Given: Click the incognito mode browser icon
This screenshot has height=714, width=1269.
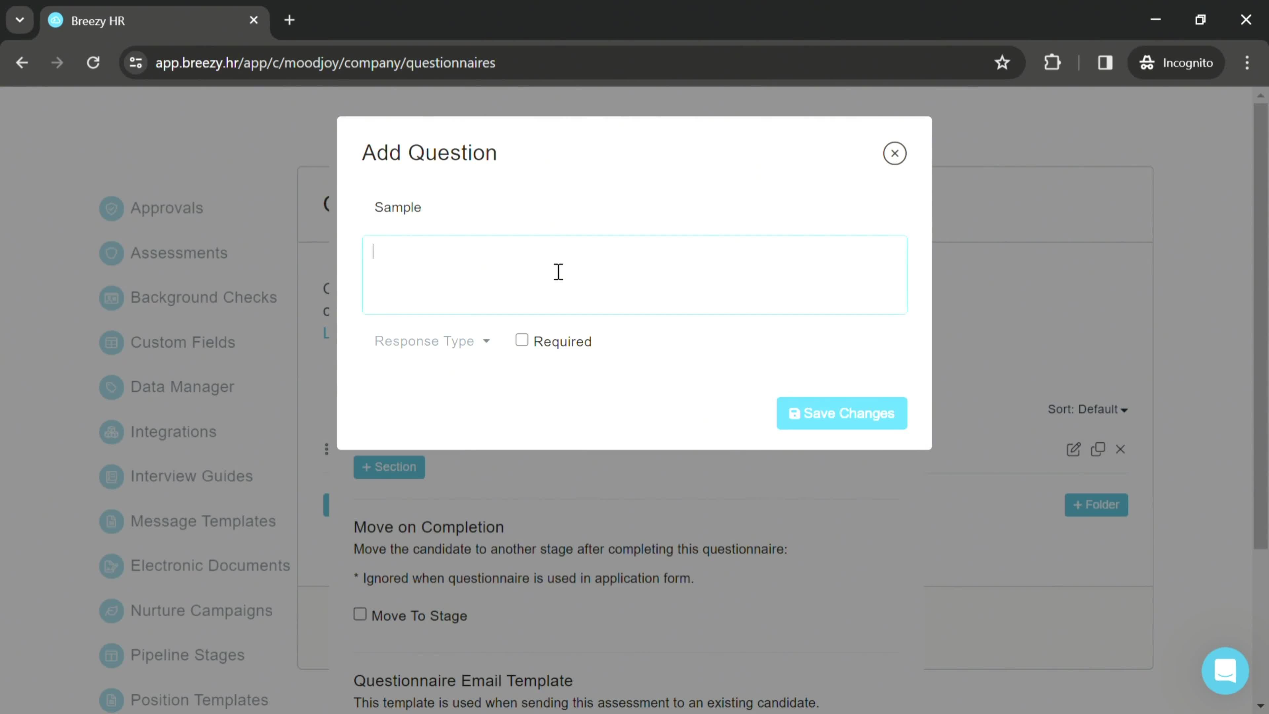Looking at the screenshot, I should 1148,62.
